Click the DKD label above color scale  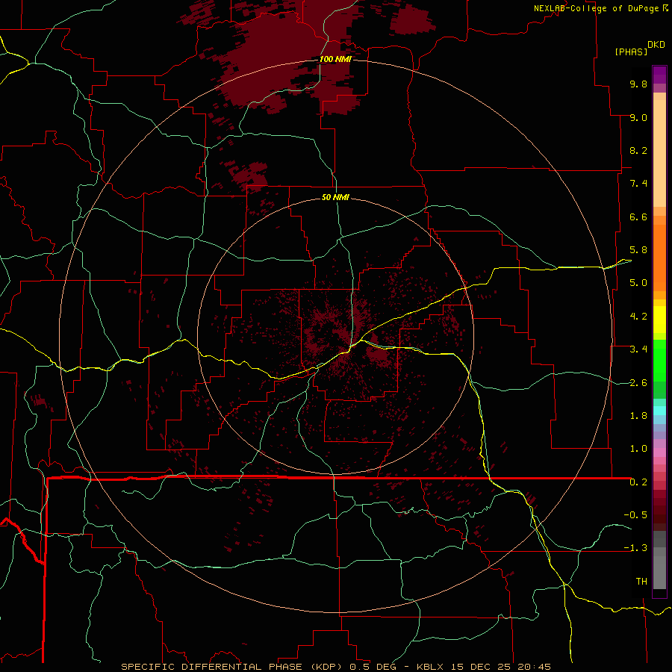(x=656, y=45)
